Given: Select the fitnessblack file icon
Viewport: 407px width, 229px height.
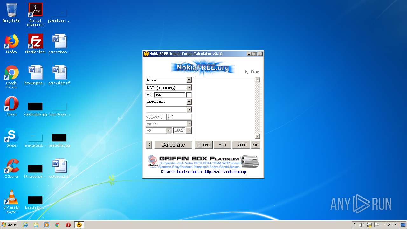Looking at the screenshot, I should pyautogui.click(x=35, y=170).
